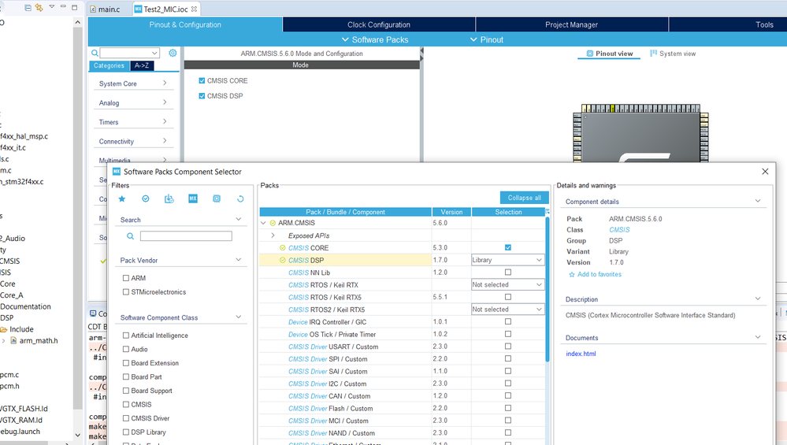Viewport: 787px width, 445px height.
Task: Open the category search combo box arrow
Action: coord(154,53)
